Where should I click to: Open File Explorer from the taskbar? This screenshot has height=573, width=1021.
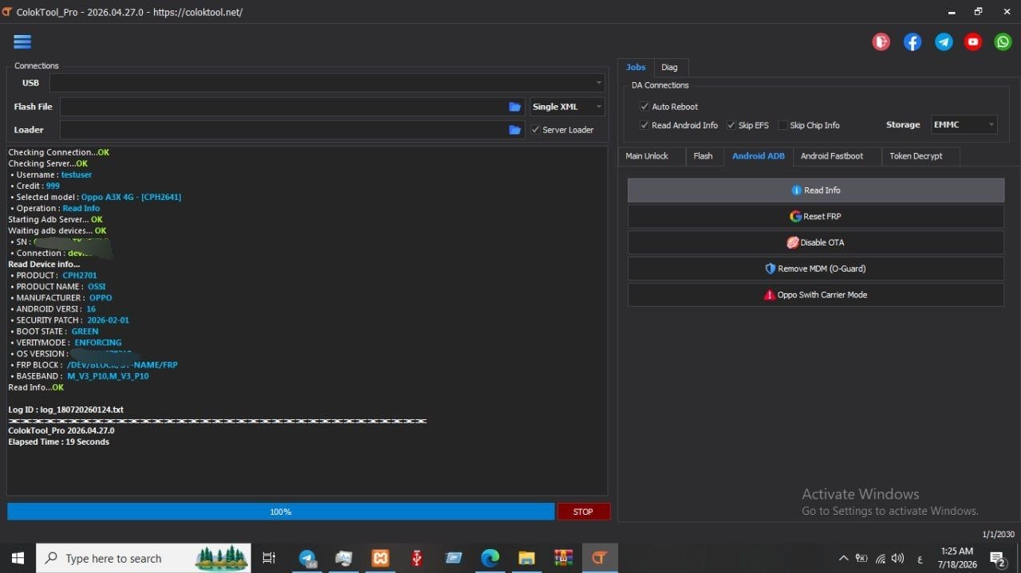click(526, 558)
